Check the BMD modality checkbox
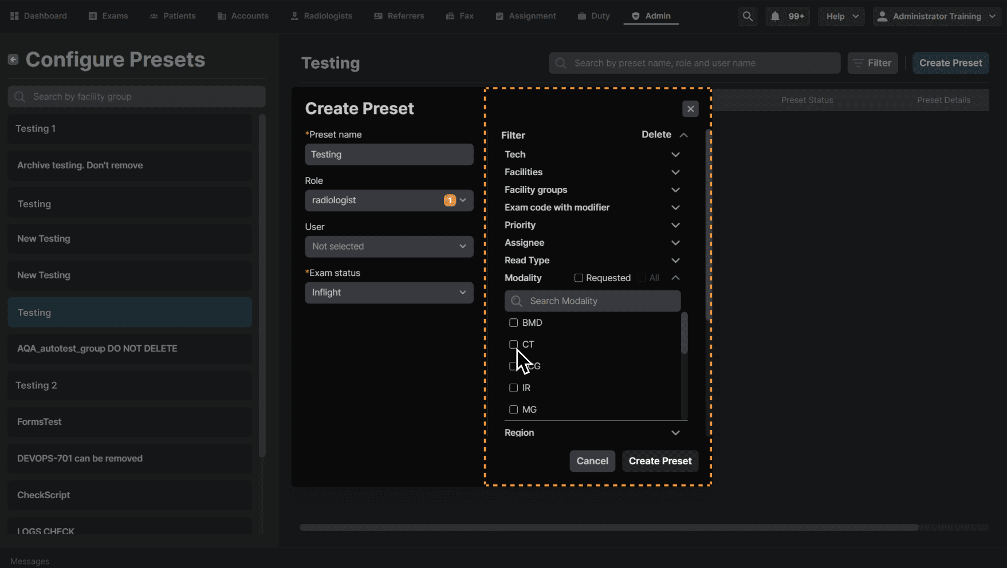 tap(513, 323)
